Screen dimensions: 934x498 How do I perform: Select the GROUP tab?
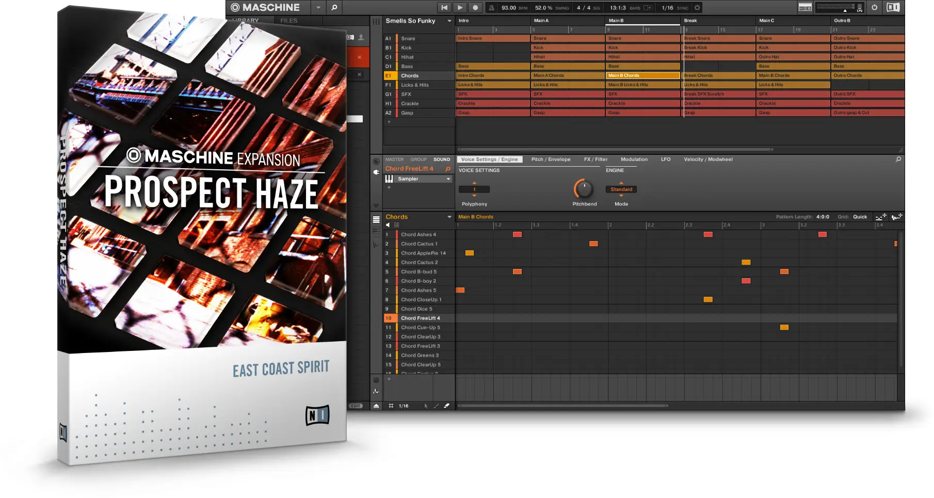(418, 159)
